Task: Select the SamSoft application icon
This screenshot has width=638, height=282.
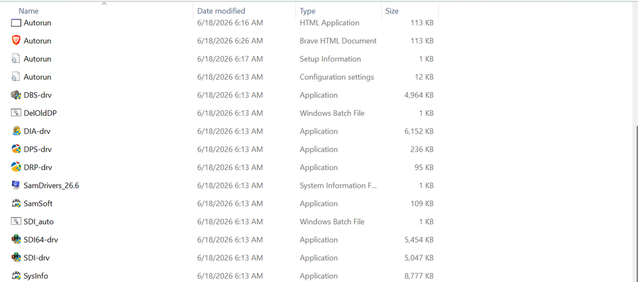Action: (x=16, y=203)
